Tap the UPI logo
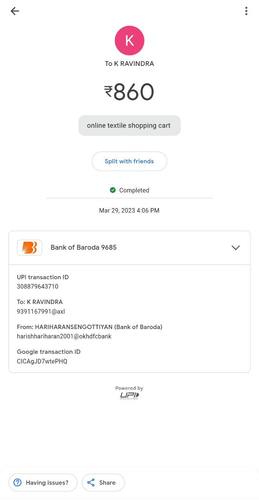Screen dimensions: 259x502 pyautogui.click(x=129, y=395)
